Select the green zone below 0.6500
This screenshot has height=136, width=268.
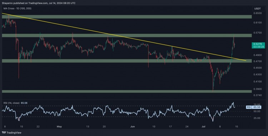click(126, 17)
